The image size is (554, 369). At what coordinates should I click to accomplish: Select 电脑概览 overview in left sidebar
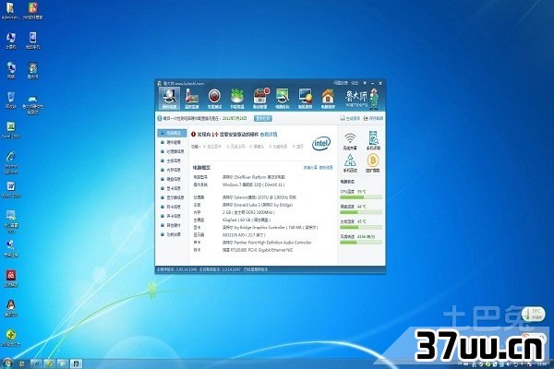[x=172, y=133]
